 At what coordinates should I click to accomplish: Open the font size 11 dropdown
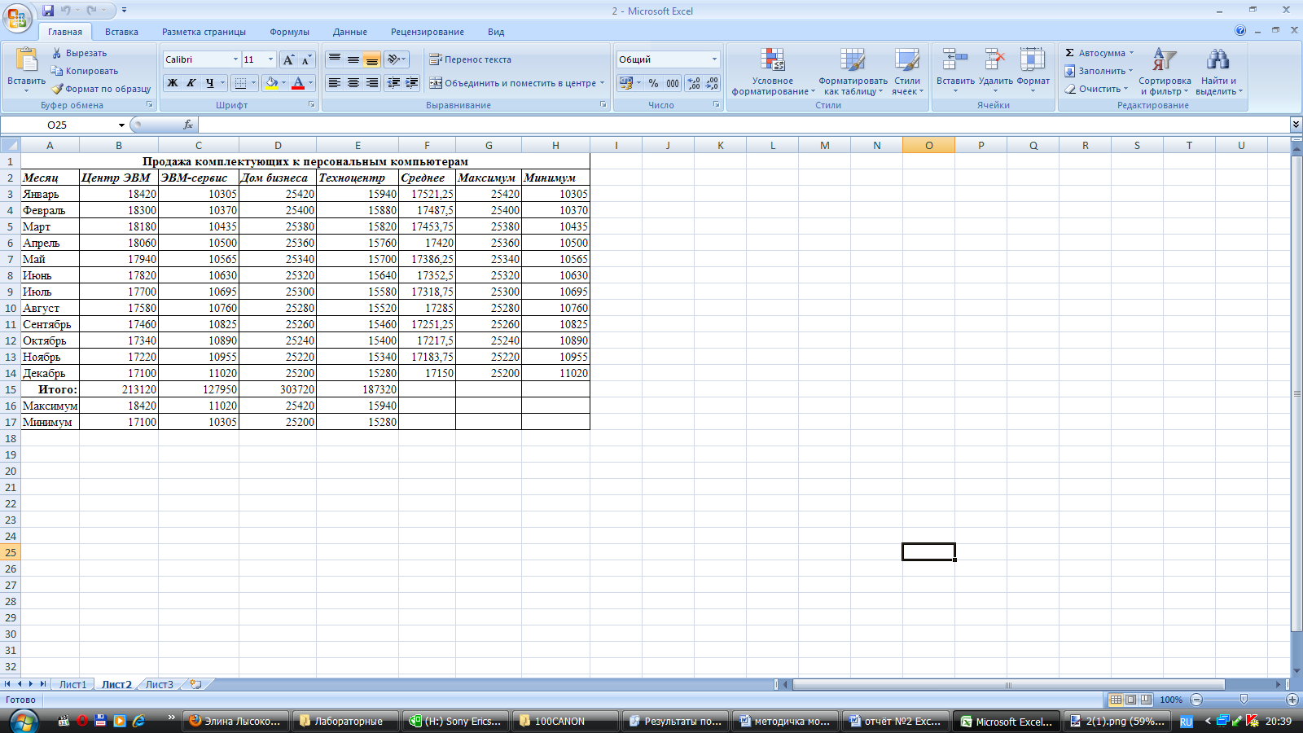click(x=271, y=59)
